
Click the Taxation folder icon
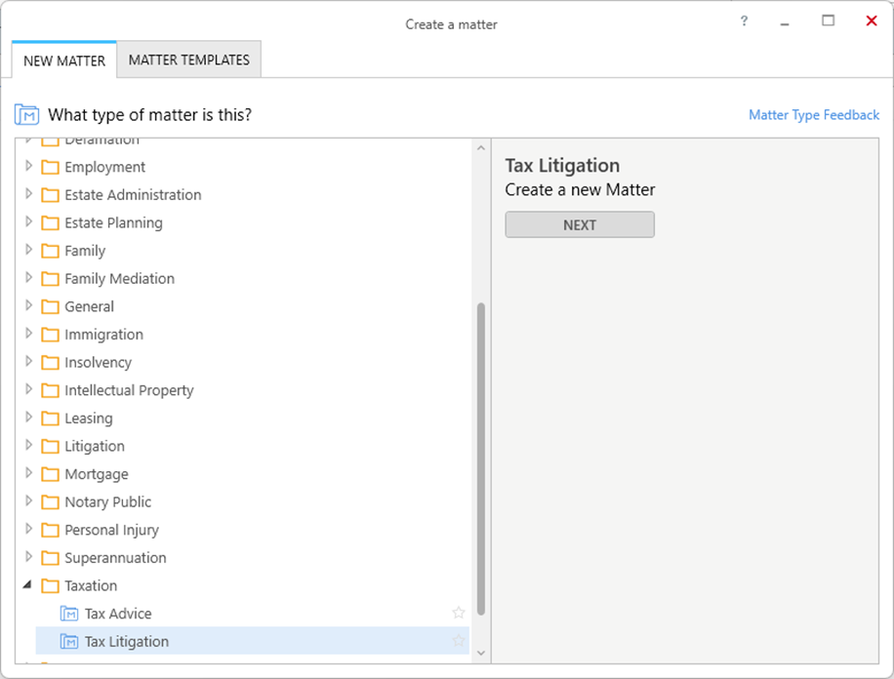tap(50, 586)
